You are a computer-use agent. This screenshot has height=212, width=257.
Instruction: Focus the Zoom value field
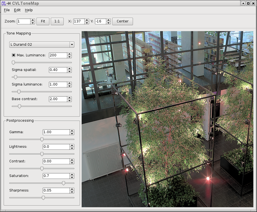point(24,21)
